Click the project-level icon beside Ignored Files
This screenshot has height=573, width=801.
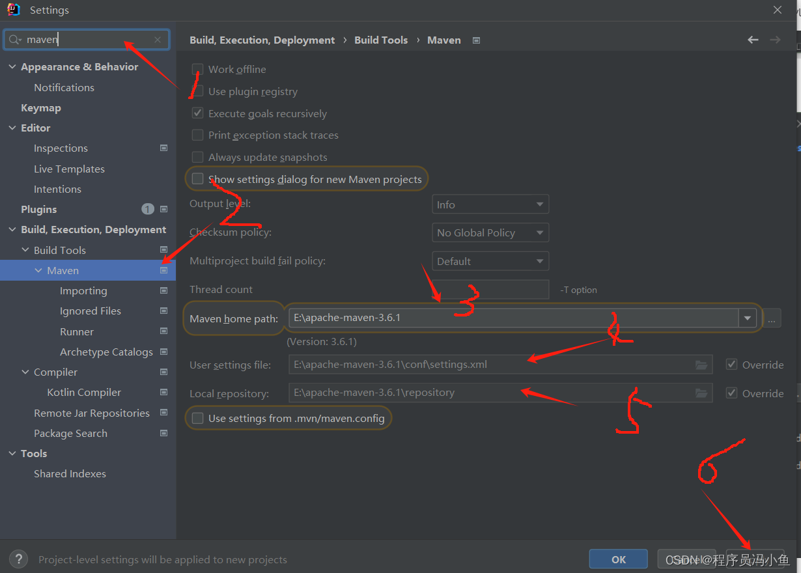coord(163,311)
